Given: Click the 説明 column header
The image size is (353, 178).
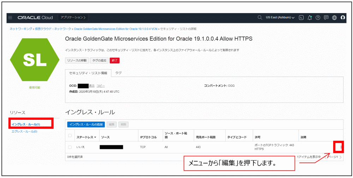Looking at the screenshot, I should coord(304,137).
